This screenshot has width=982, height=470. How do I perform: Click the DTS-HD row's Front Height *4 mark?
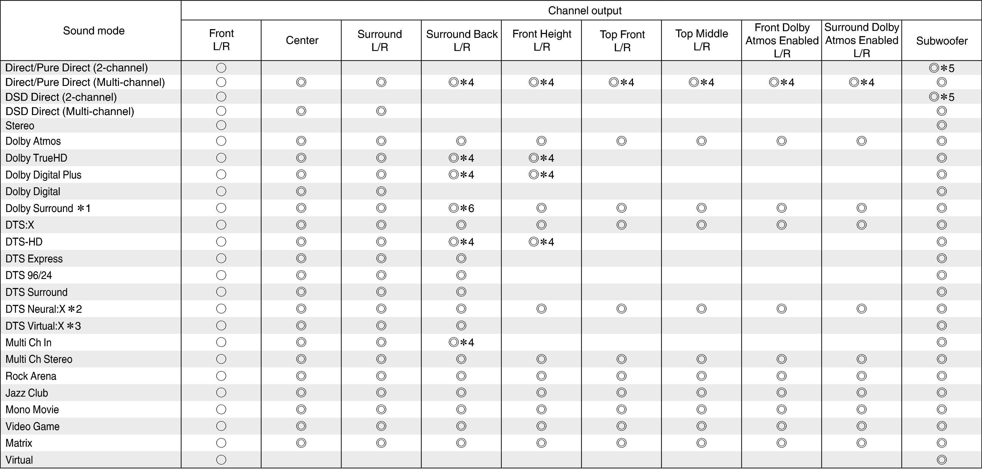[541, 242]
